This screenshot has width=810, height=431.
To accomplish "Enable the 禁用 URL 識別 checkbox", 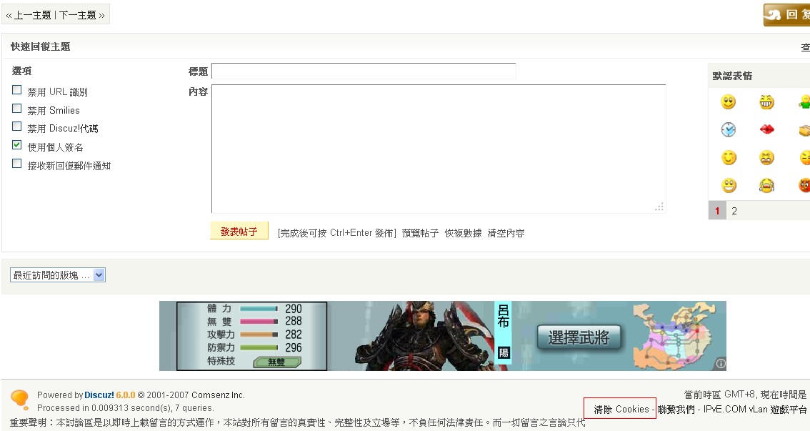I will pos(16,90).
